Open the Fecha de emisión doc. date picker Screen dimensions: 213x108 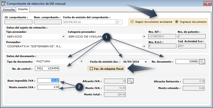coord(146,62)
